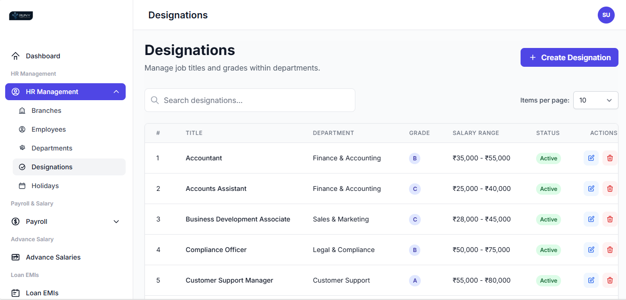
Task: Click the Holidays calendar icon
Action: coord(22,186)
